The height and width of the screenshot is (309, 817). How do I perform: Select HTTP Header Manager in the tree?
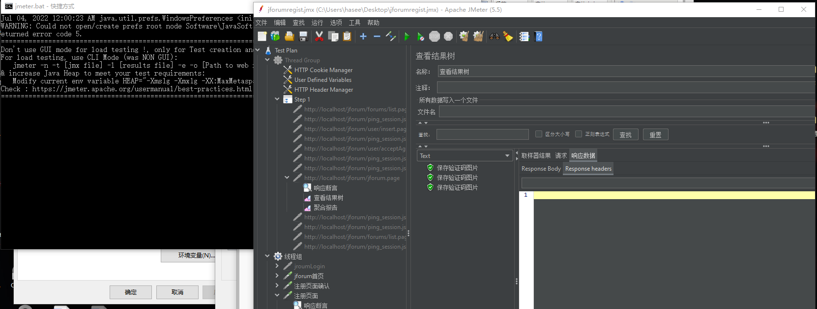[323, 90]
